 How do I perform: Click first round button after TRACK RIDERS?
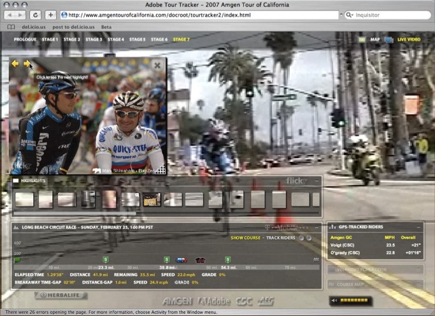tap(301, 238)
